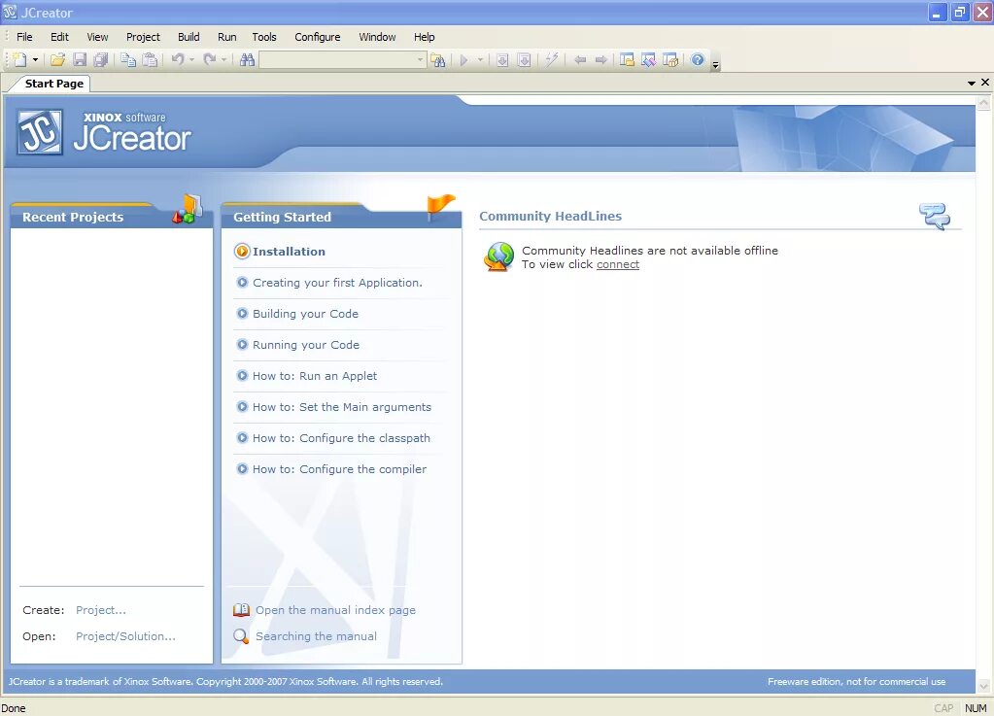Click the Paste clipboard icon

[x=151, y=59]
